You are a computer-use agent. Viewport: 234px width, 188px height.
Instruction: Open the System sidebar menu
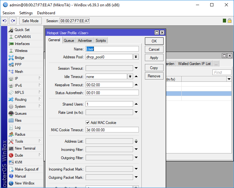pyautogui.click(x=25, y=107)
